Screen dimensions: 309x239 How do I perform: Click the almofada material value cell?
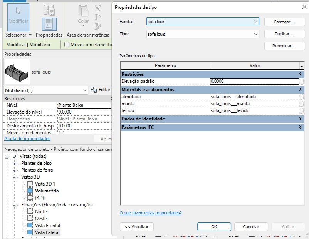[x=254, y=97]
